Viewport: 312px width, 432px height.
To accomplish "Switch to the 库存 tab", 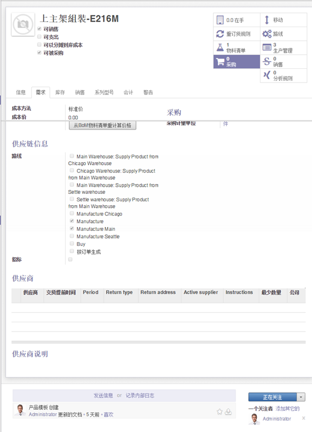I will [60, 92].
